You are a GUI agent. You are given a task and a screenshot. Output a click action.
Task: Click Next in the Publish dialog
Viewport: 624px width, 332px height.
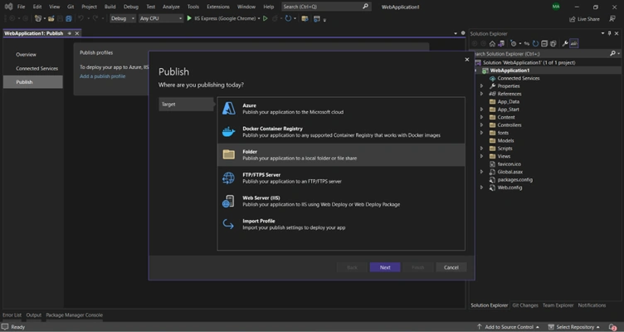point(385,267)
